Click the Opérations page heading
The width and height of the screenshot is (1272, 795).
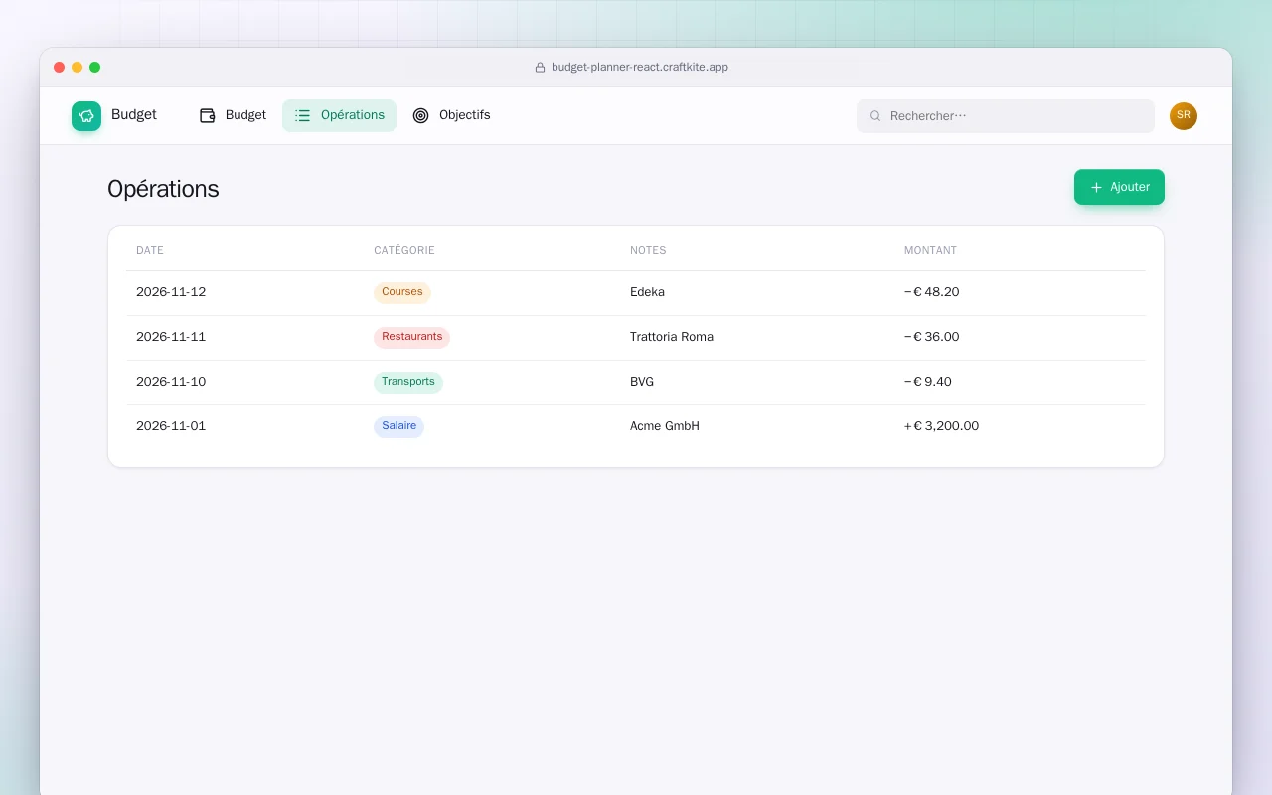163,189
